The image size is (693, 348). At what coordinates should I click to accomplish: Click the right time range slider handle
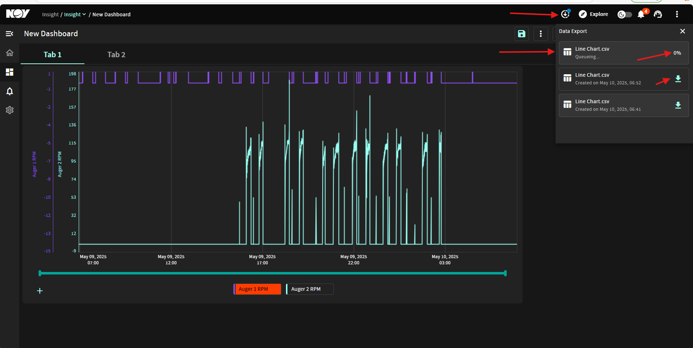click(x=505, y=273)
